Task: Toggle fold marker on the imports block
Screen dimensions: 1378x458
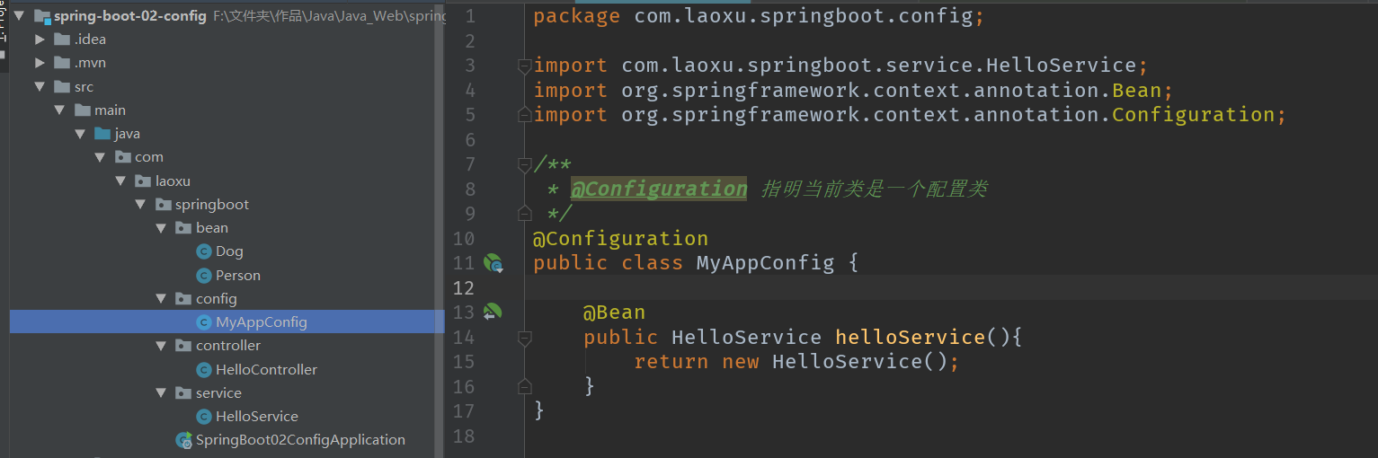Action: point(524,66)
